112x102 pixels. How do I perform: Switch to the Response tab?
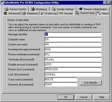(30, 13)
